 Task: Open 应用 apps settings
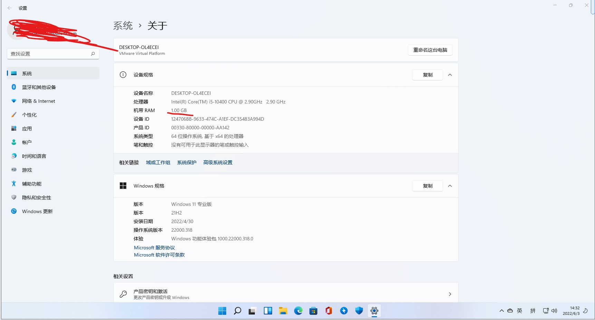(x=53, y=129)
